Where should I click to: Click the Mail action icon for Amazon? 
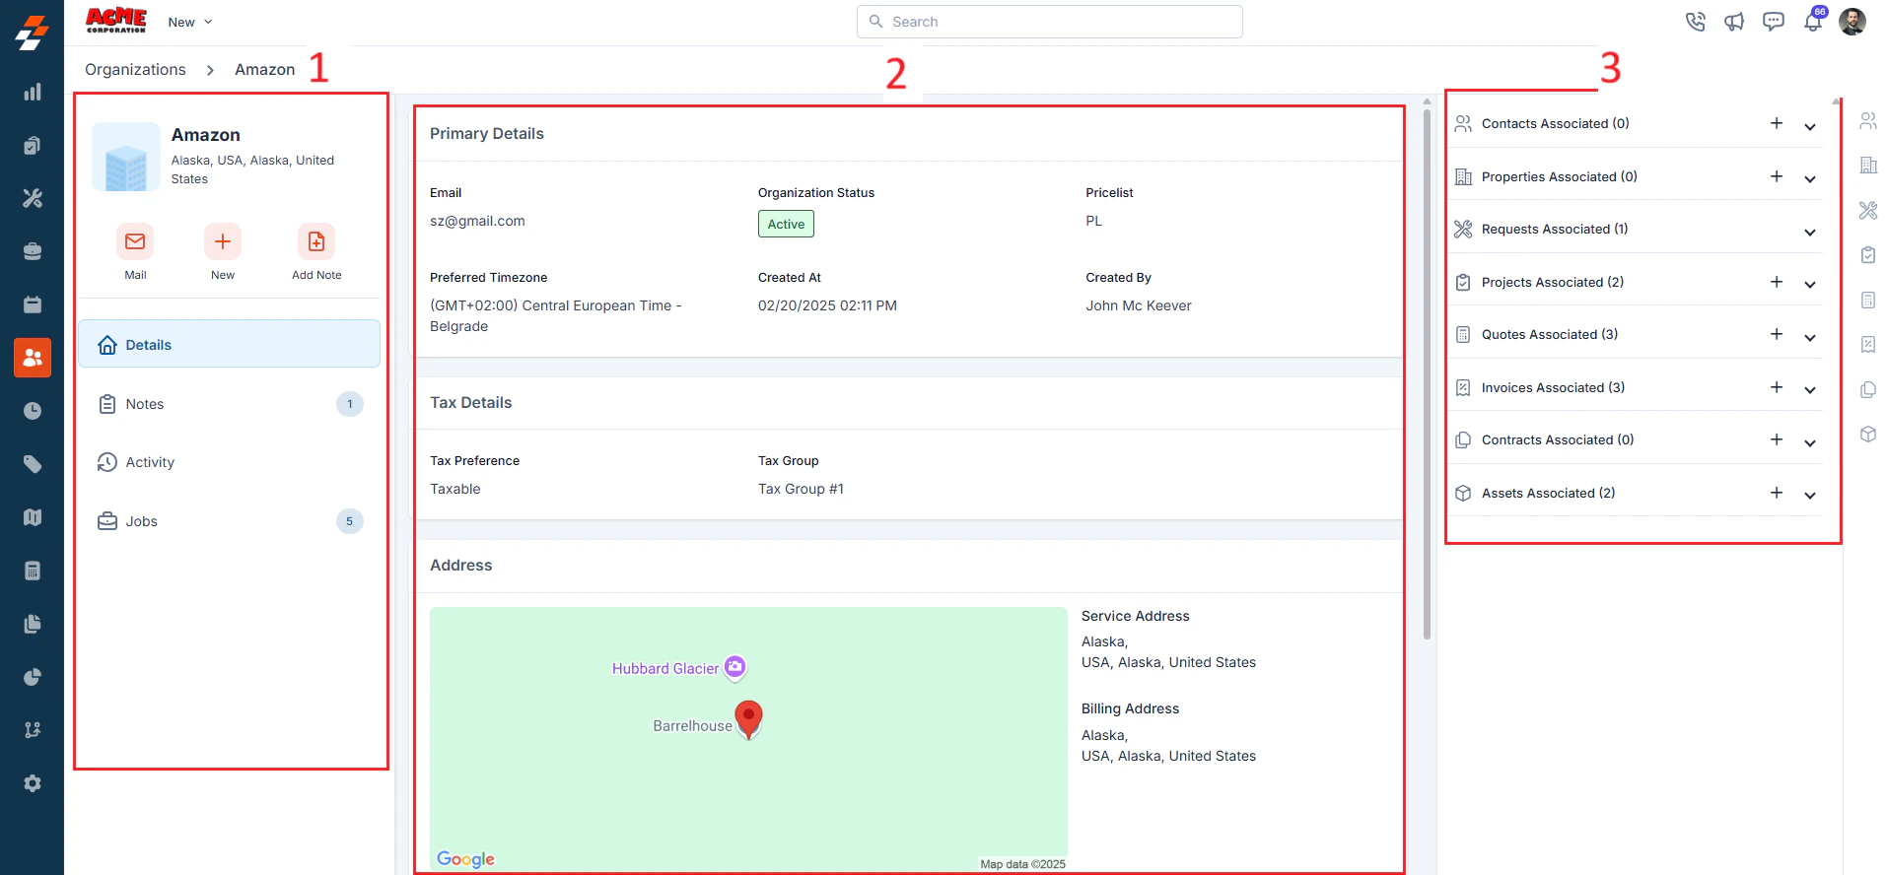pyautogui.click(x=135, y=241)
